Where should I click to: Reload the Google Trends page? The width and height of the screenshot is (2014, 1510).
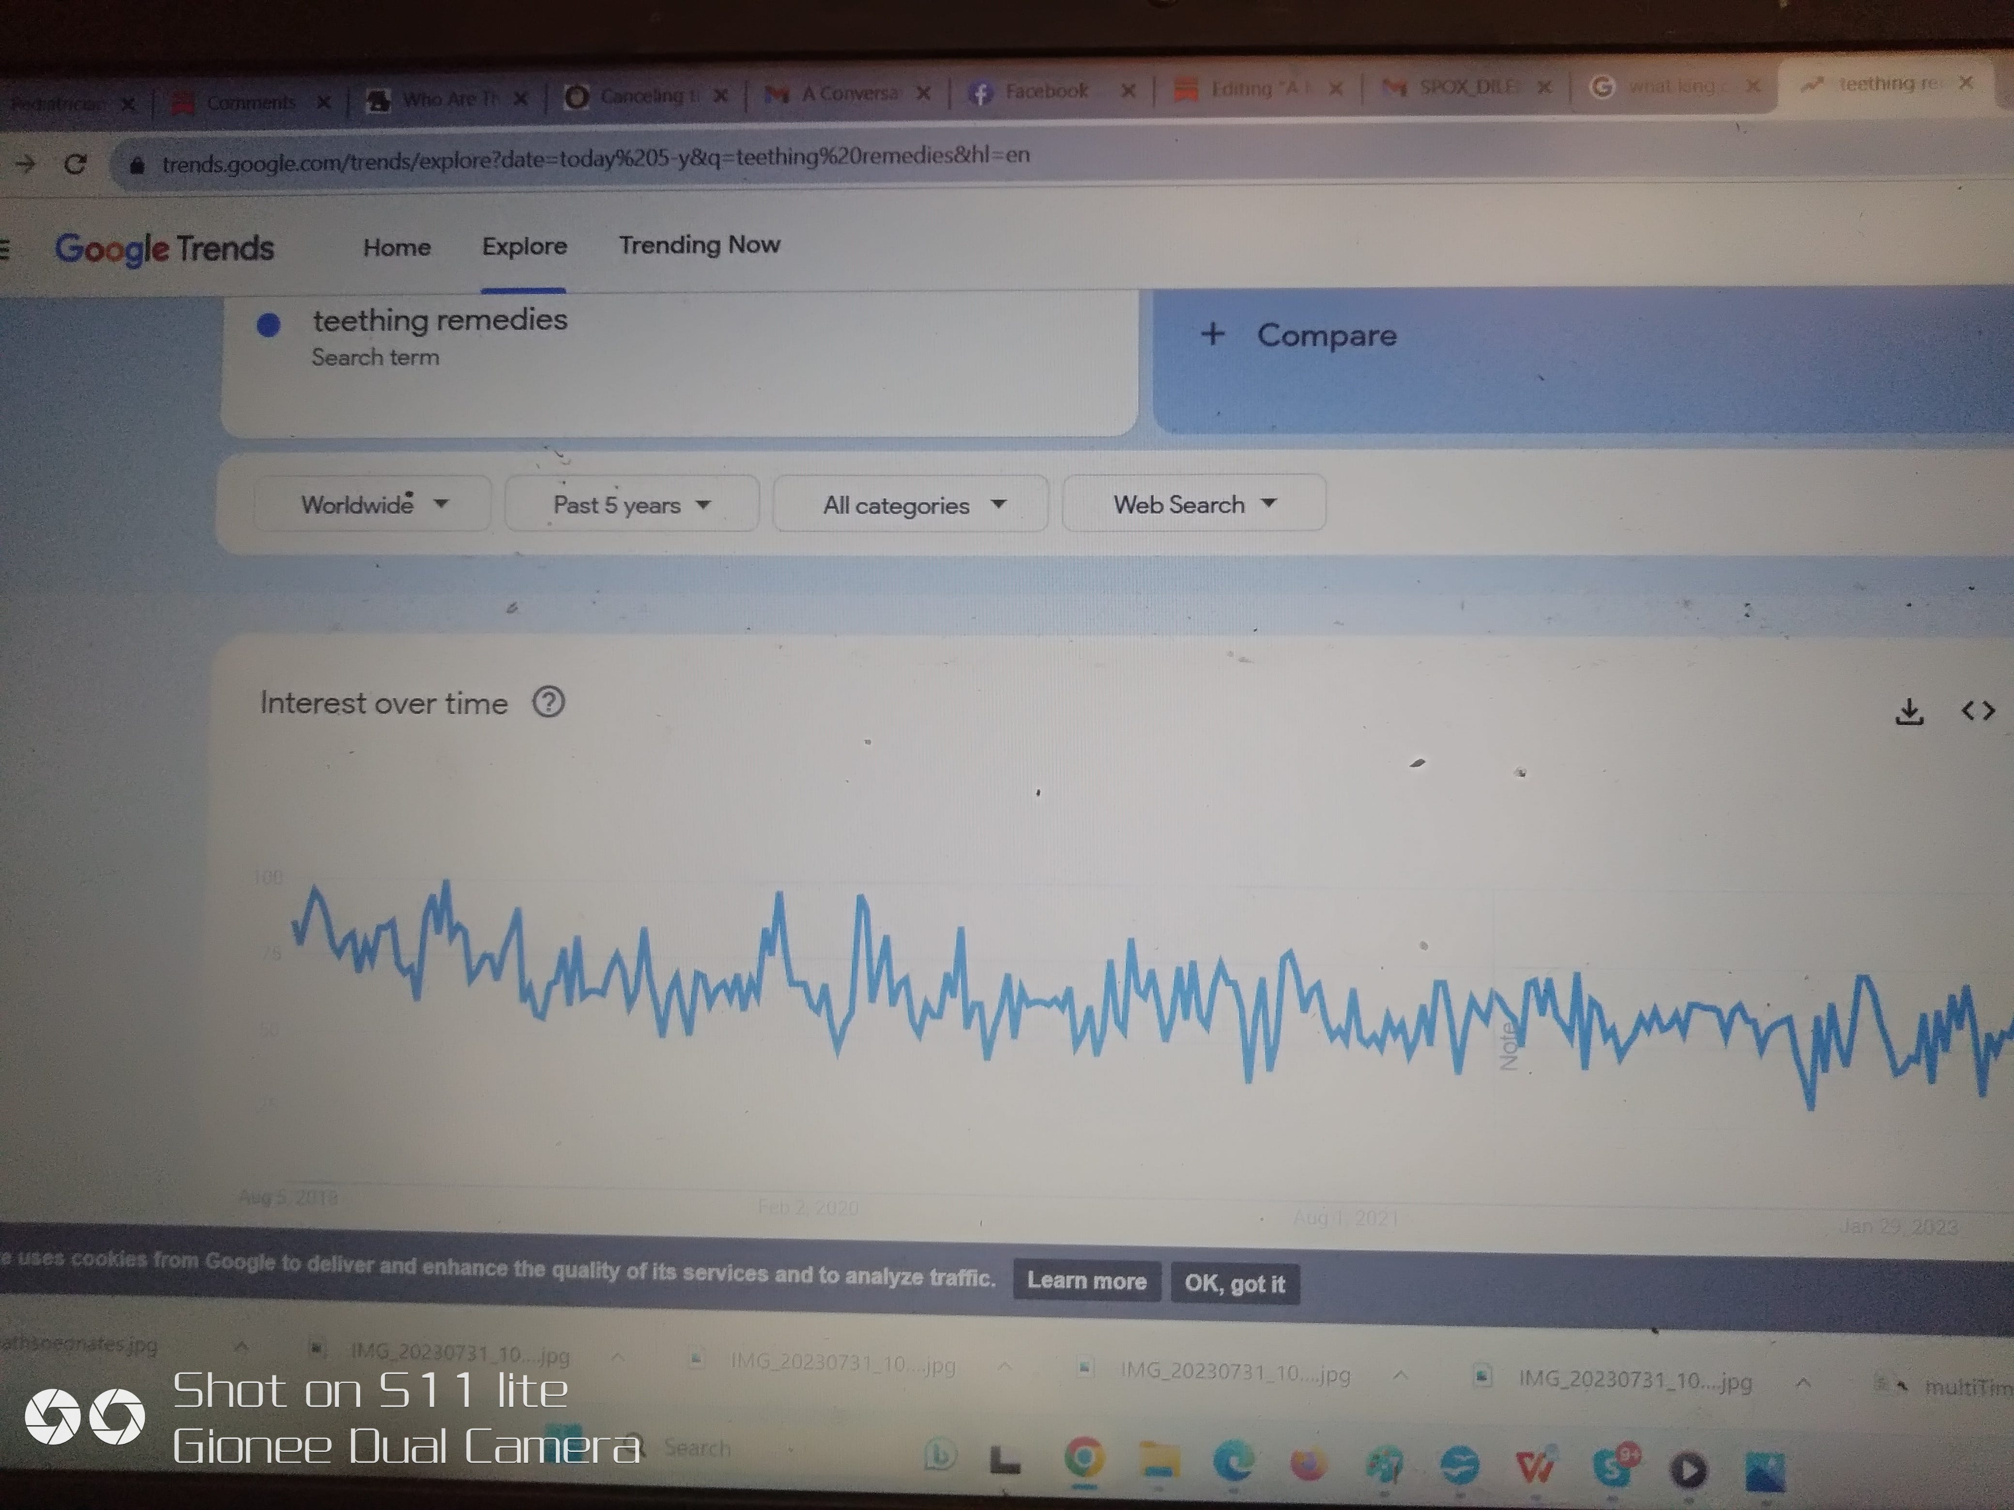click(x=76, y=164)
